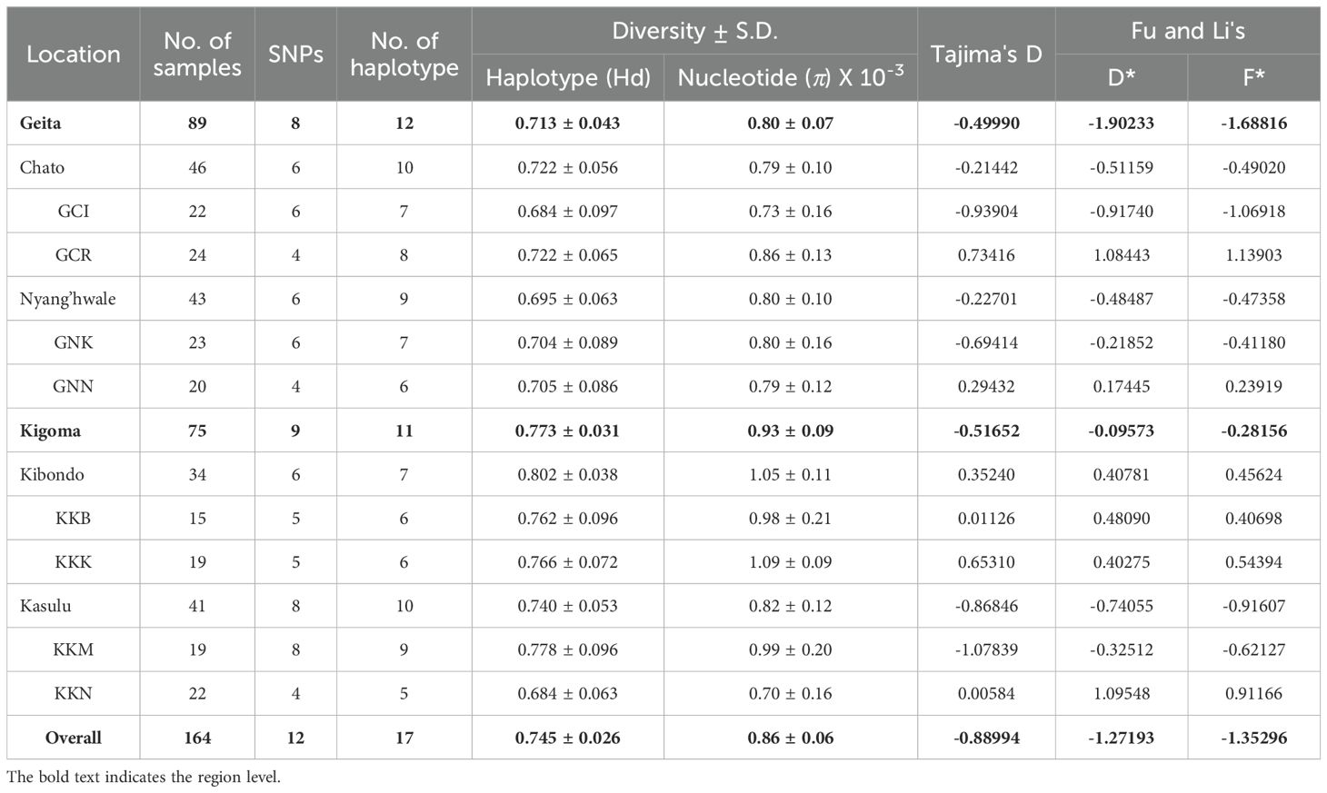Select Geita Tajima's D value -0.49990
This screenshot has height=793, width=1327.
coord(986,123)
